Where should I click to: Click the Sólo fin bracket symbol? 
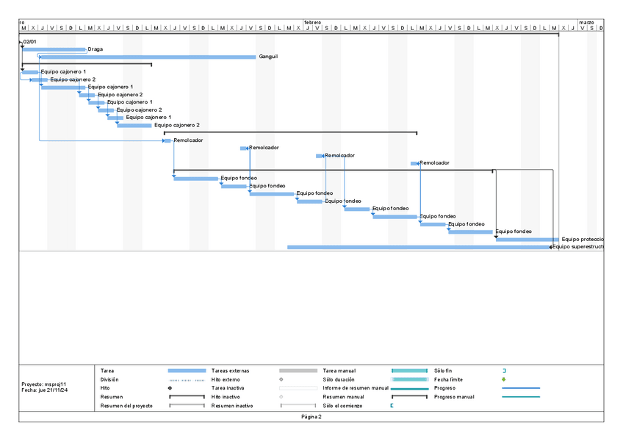point(504,370)
